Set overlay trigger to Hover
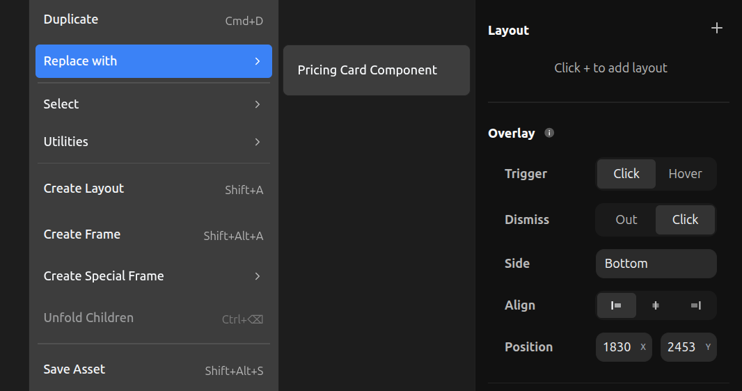Viewport: 742px width, 391px height. pos(685,174)
